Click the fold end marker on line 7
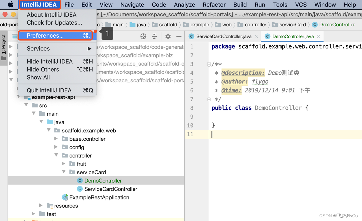This screenshot has height=221, width=362. point(209,99)
